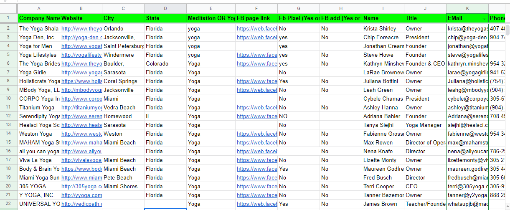Click the 'Saint Petersburg' city cell
The width and height of the screenshot is (510, 210).
[x=123, y=46]
